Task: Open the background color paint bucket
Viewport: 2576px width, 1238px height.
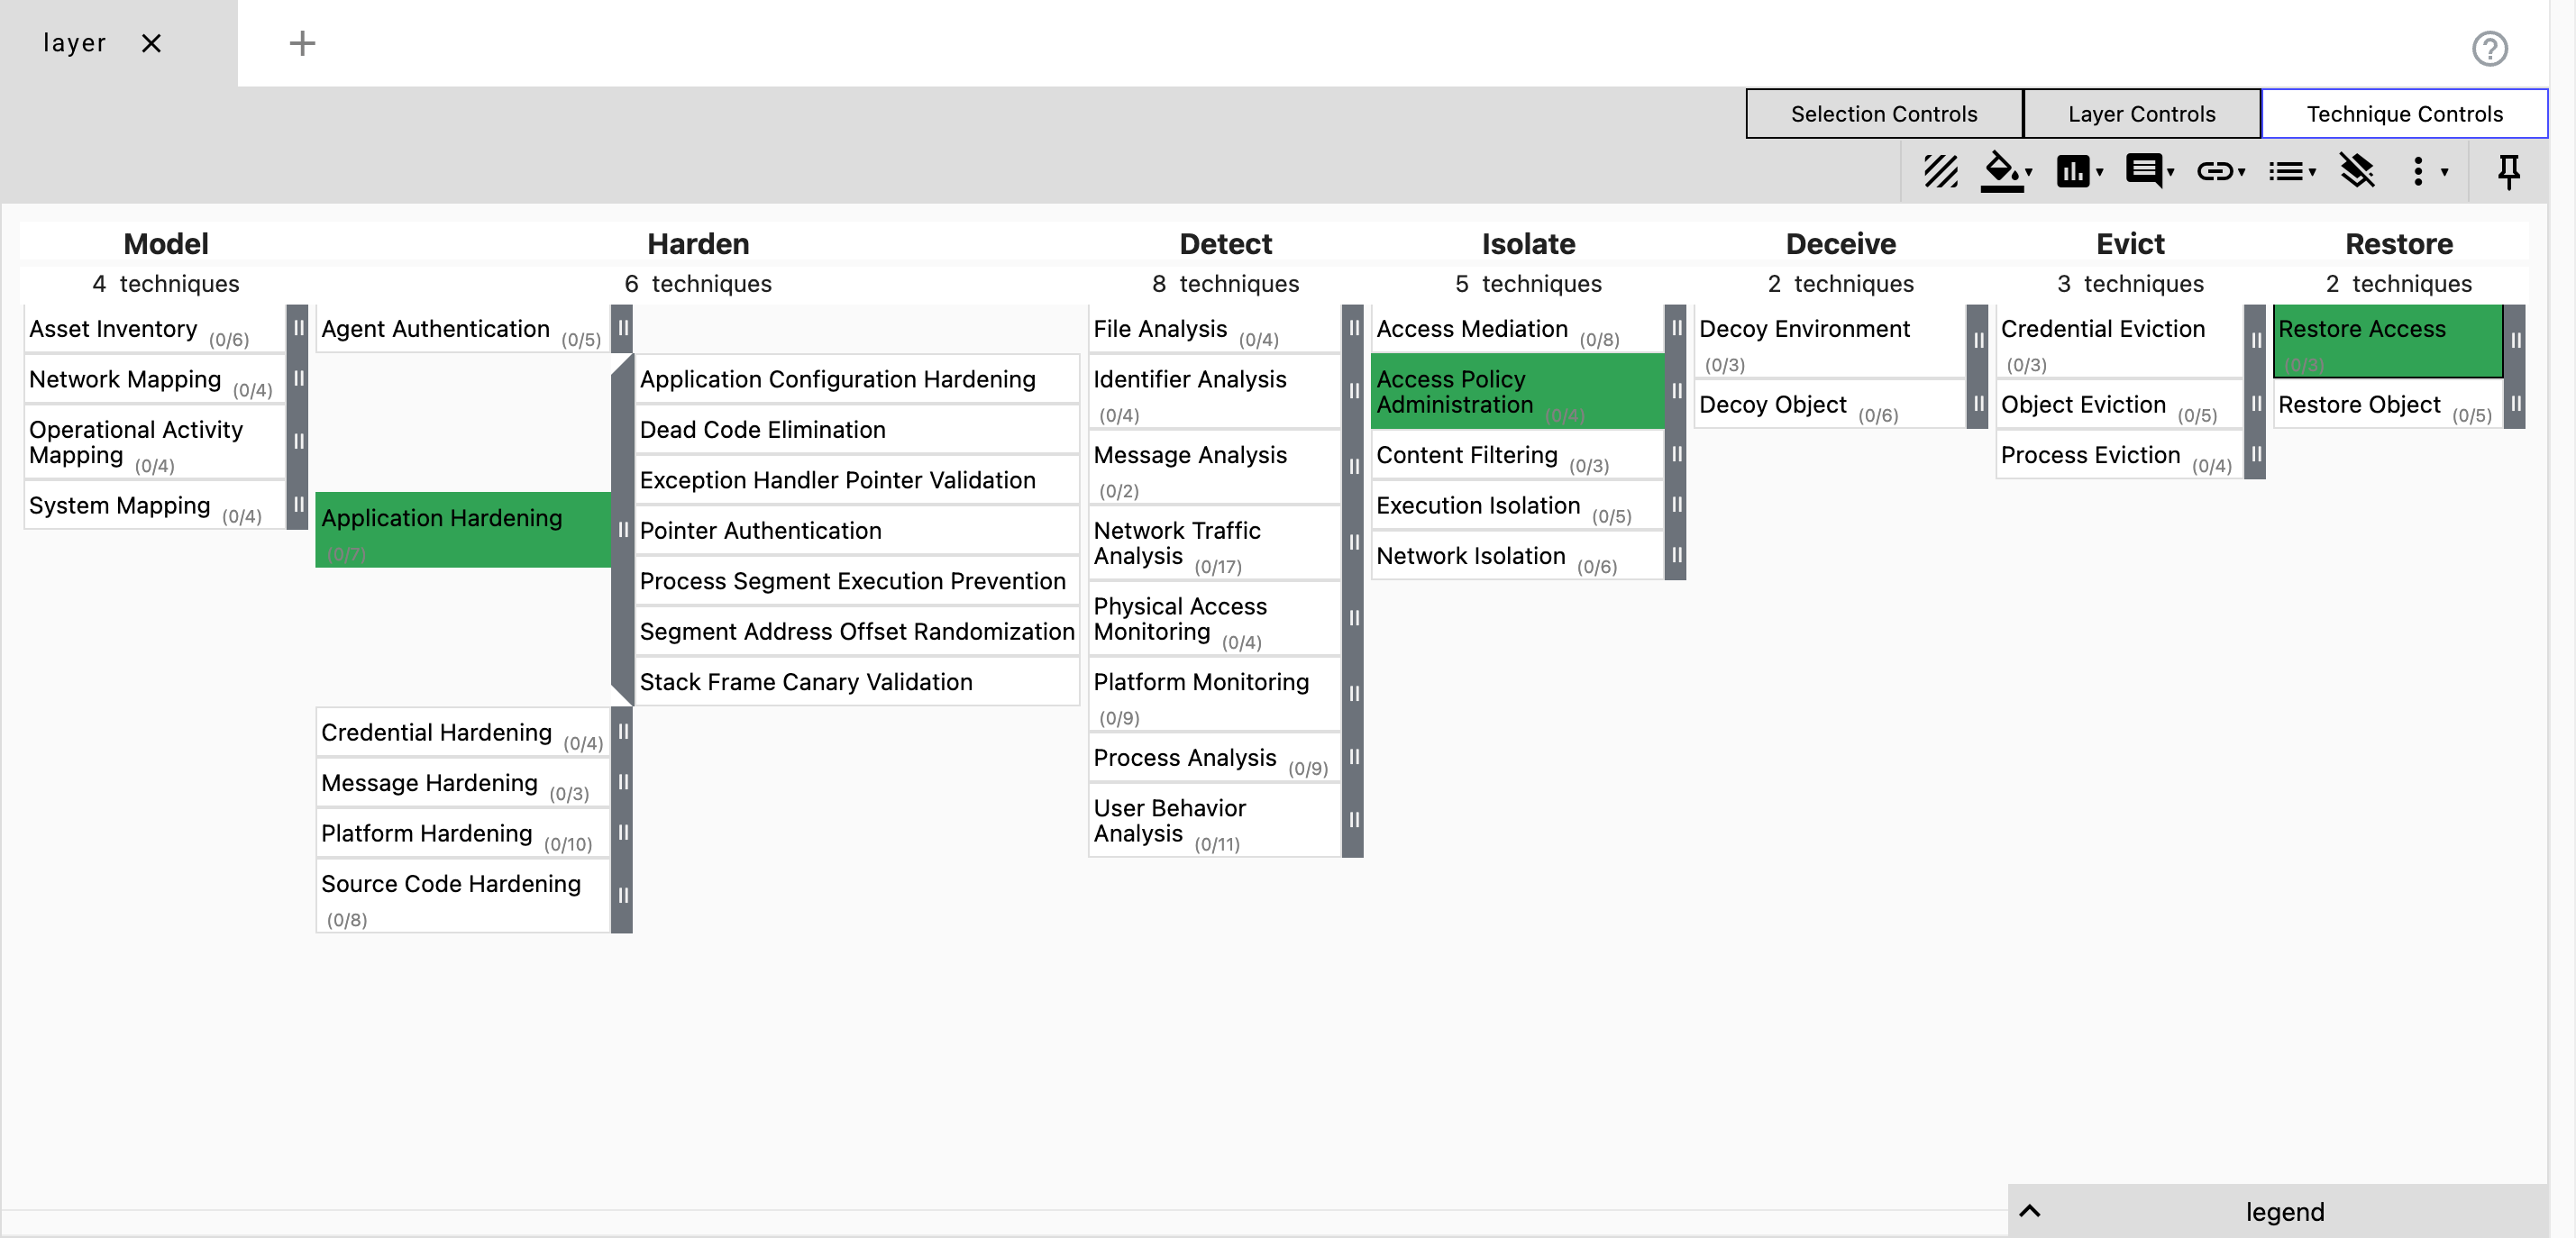Action: [x=2003, y=171]
